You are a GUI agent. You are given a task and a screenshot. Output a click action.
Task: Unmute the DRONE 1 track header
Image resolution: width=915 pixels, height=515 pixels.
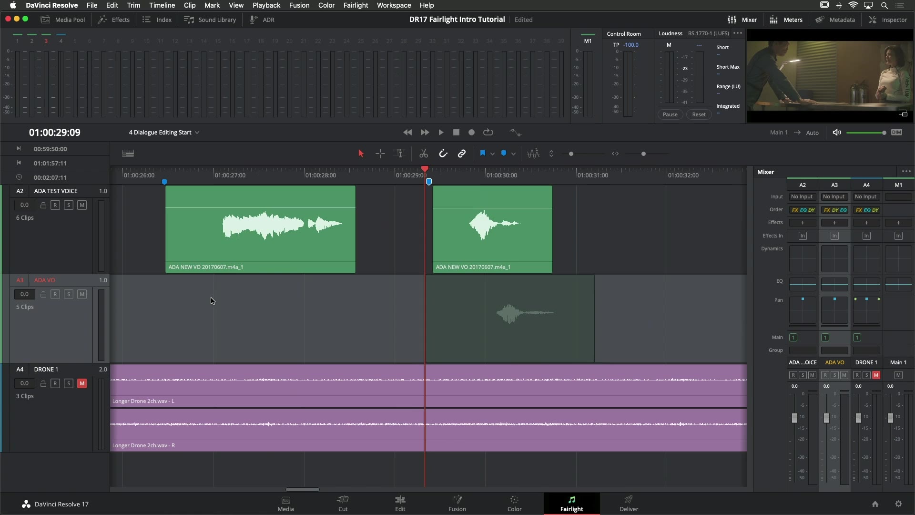pyautogui.click(x=82, y=383)
